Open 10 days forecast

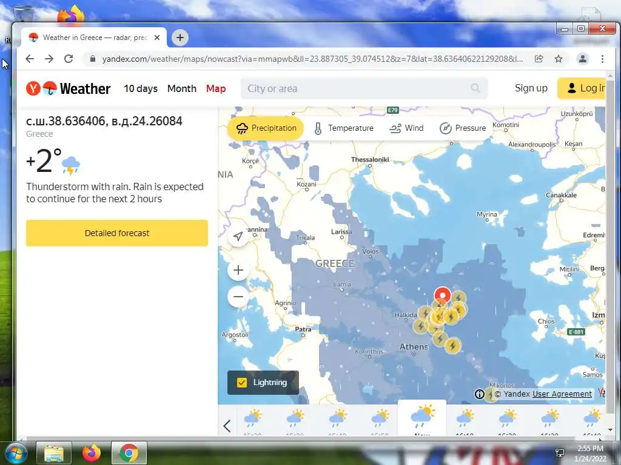pos(141,88)
